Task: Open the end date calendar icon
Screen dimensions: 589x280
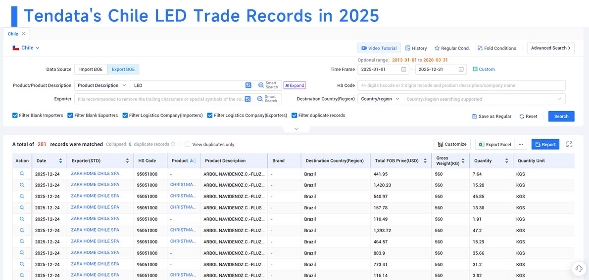Action: (x=461, y=69)
